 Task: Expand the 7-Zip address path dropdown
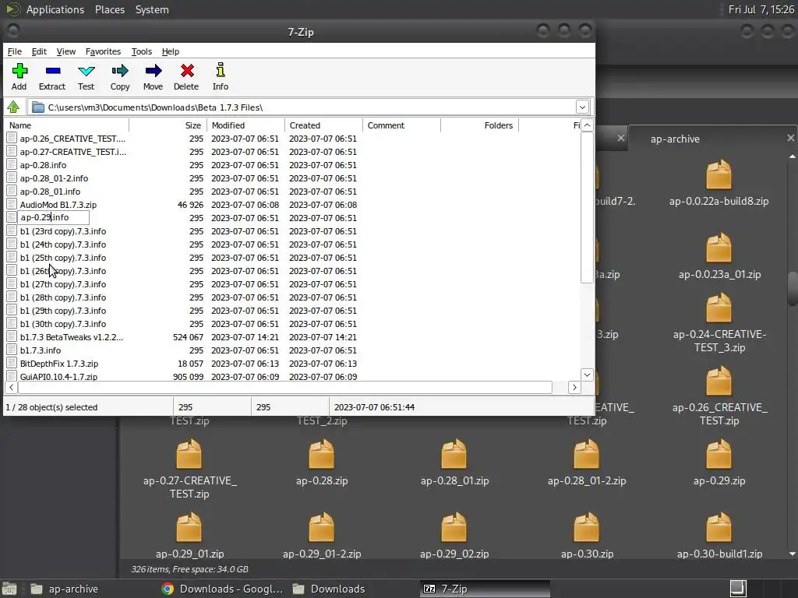pyautogui.click(x=582, y=107)
